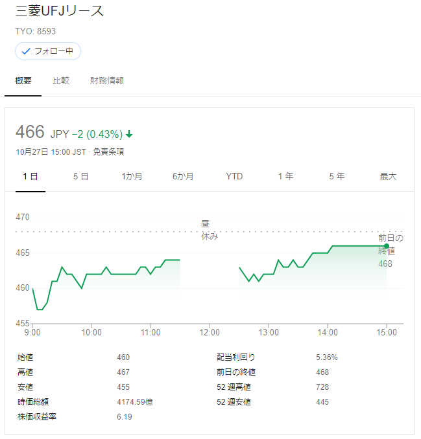The height and width of the screenshot is (439, 421).
Task: Click the 前日の終値 468 chart label
Action: 391,251
